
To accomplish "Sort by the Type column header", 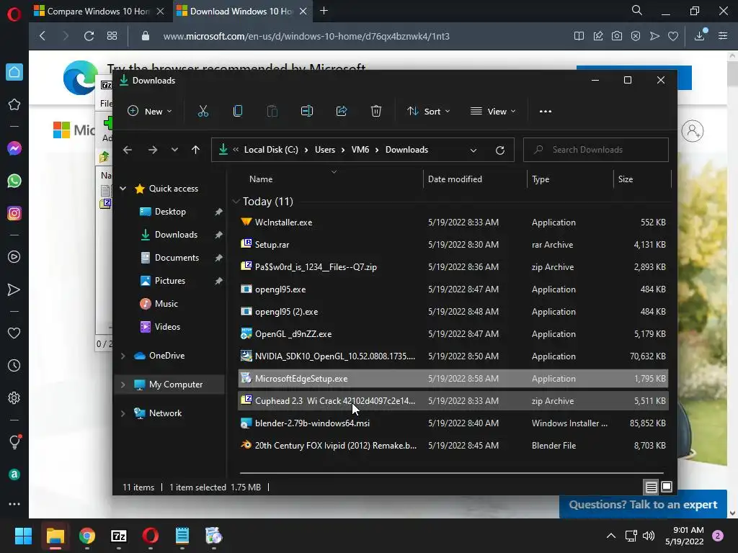I will (541, 179).
